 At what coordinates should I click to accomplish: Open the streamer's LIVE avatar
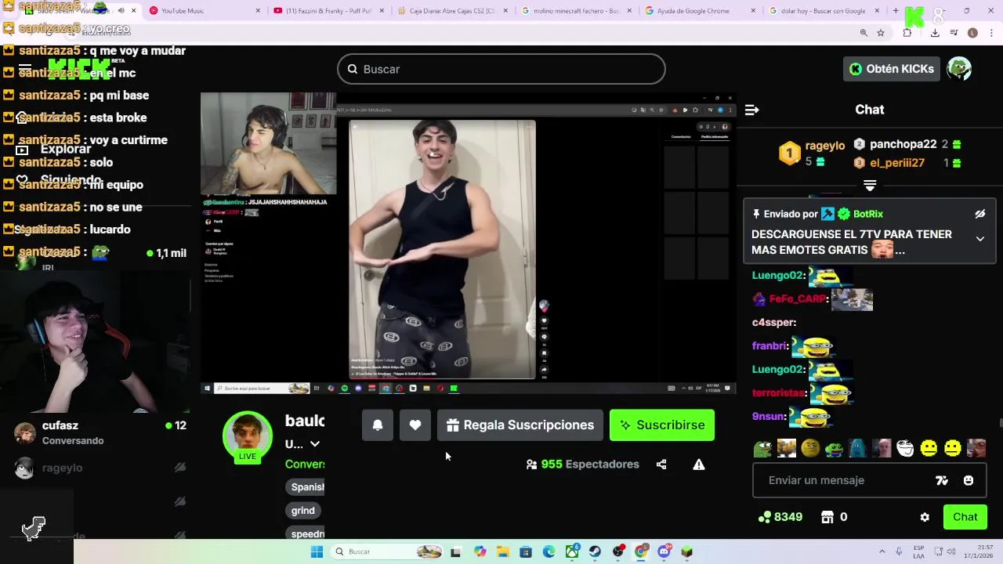pos(248,436)
